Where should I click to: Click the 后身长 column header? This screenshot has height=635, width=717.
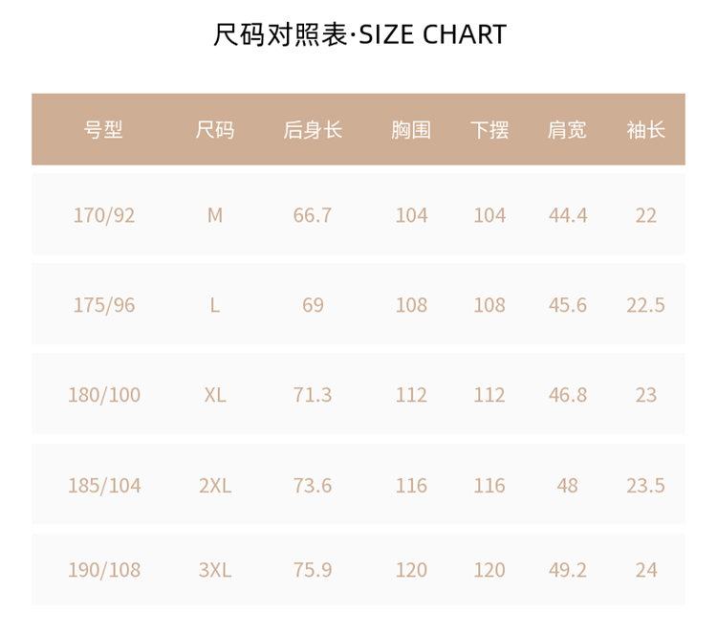(313, 130)
